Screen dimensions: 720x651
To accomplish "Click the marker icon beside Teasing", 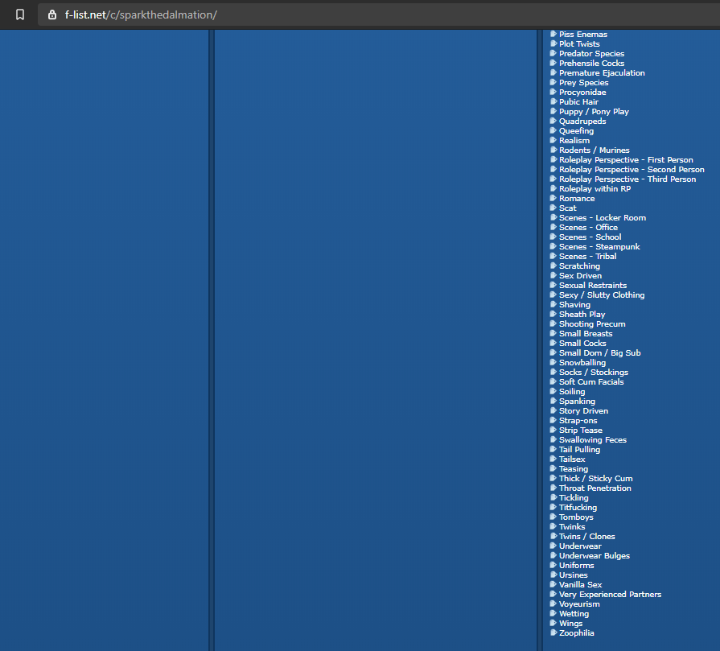I will (553, 468).
